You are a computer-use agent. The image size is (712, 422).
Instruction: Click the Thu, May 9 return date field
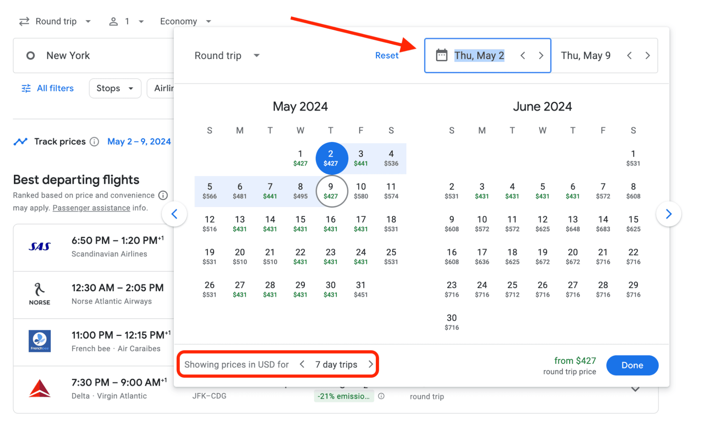[x=586, y=56]
